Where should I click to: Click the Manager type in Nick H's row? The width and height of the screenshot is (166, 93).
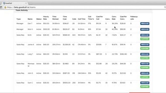click(20, 29)
